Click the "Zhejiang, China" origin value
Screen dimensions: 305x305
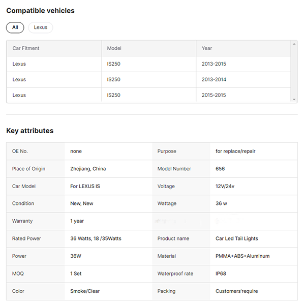pyautogui.click(x=88, y=169)
